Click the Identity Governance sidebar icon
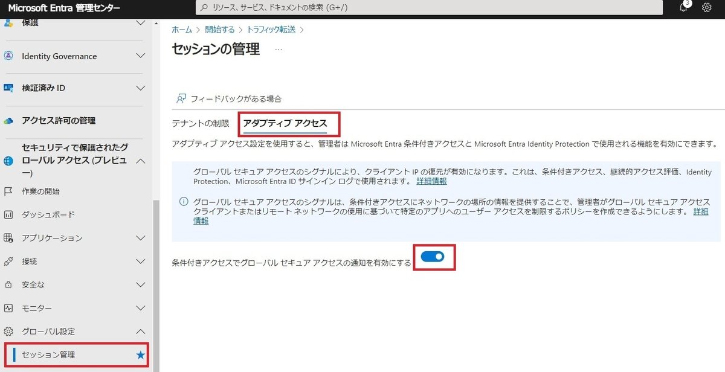 8,56
